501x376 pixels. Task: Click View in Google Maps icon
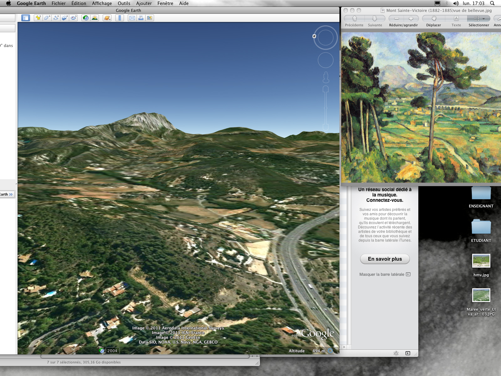[x=150, y=18]
